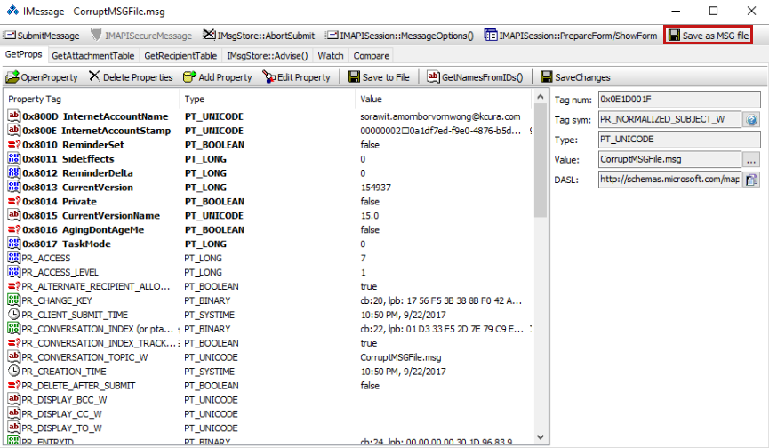The image size is (769, 448).
Task: Select PR_CONVERSATION_INDEX (or pta... row
Action: [268, 329]
